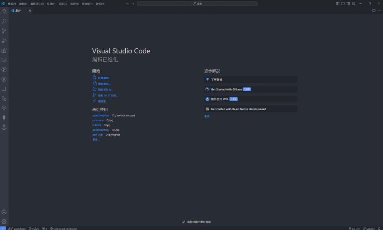This screenshot has width=383, height=230.
Task: Open recent project goldballlottery
Action: pyautogui.click(x=101, y=130)
